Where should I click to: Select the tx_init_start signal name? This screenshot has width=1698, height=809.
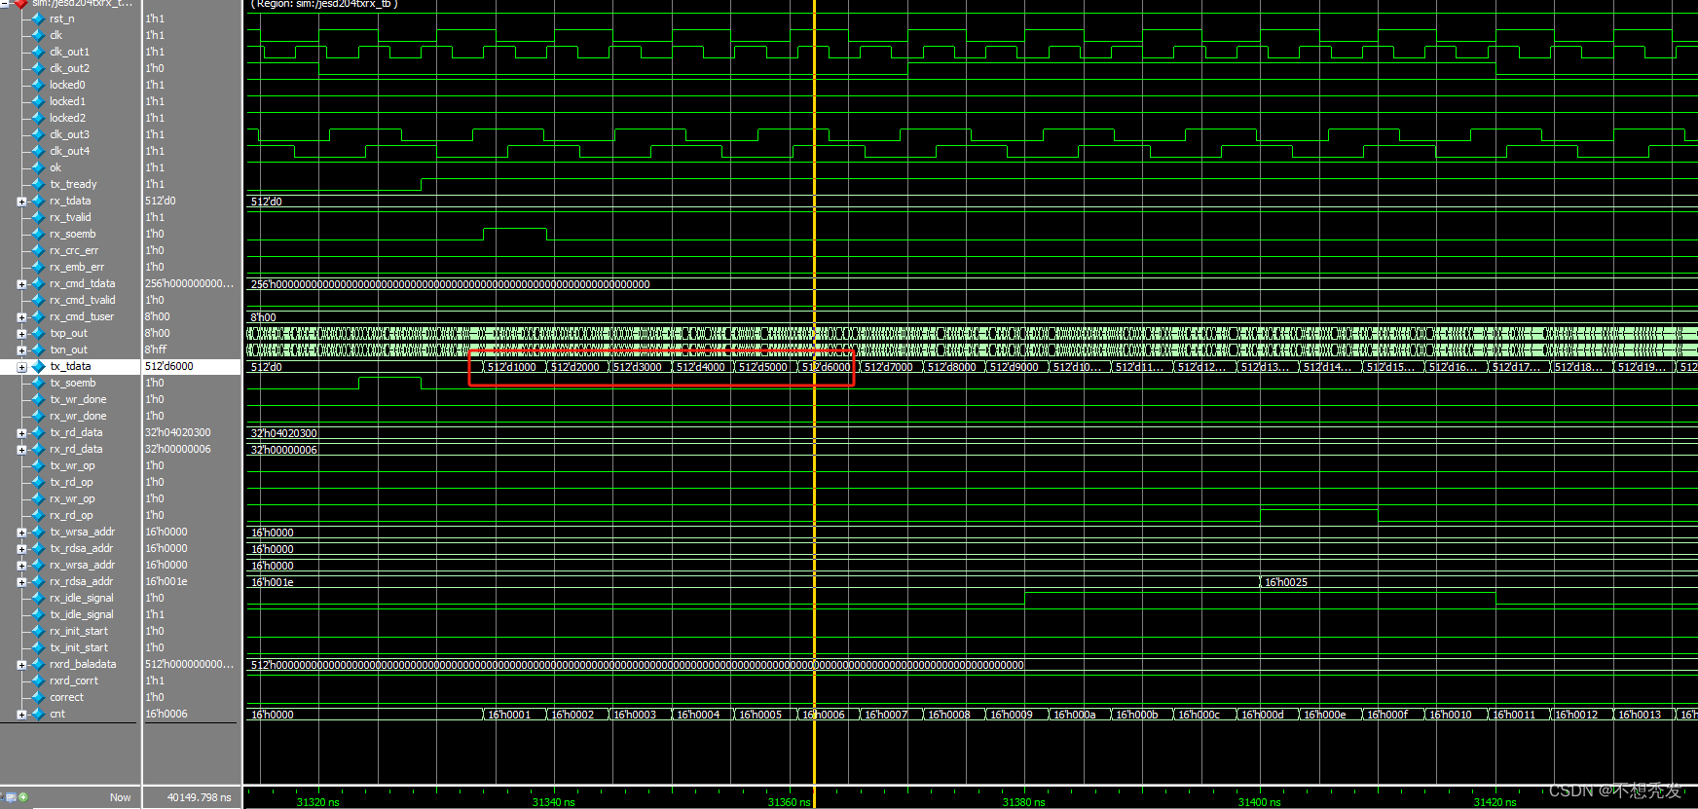pos(79,647)
